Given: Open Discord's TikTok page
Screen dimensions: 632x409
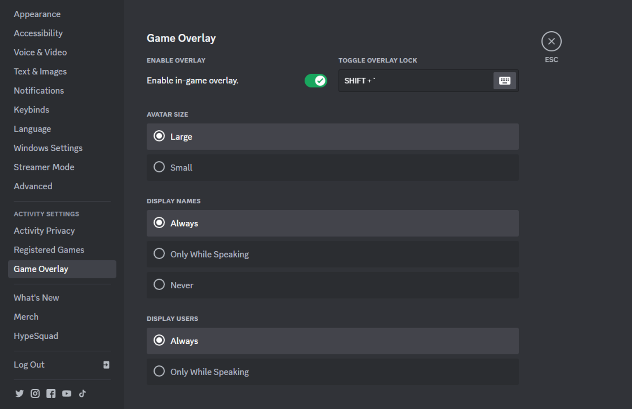Looking at the screenshot, I should (82, 393).
